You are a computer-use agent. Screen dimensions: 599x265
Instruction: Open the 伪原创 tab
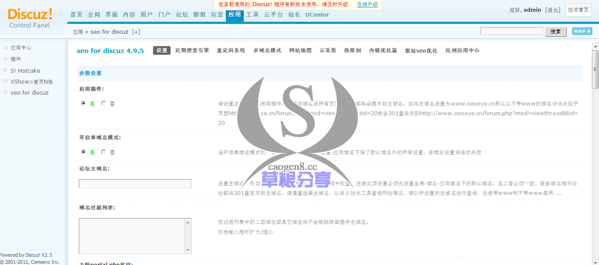(353, 50)
